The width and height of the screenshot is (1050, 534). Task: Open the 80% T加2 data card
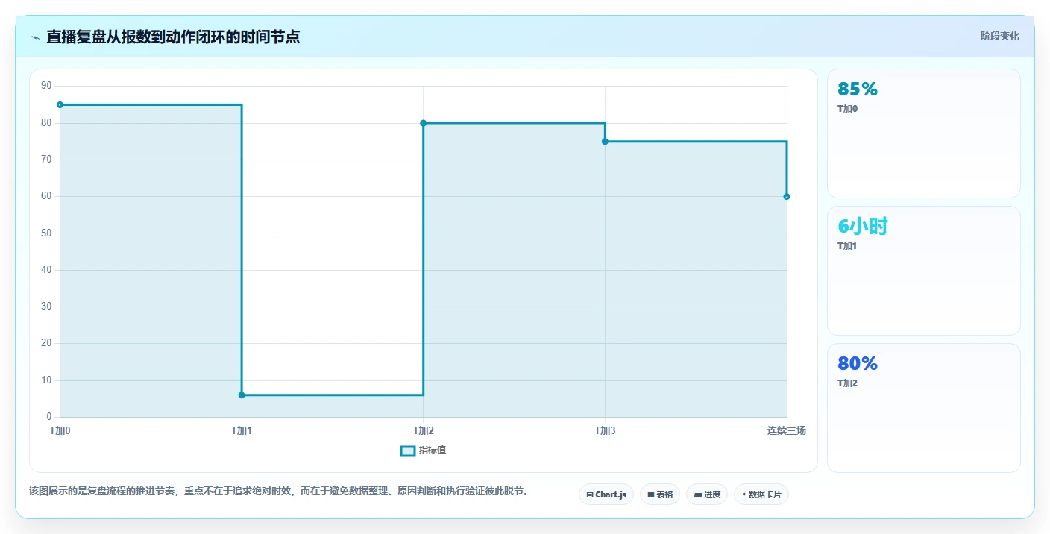tap(923, 408)
